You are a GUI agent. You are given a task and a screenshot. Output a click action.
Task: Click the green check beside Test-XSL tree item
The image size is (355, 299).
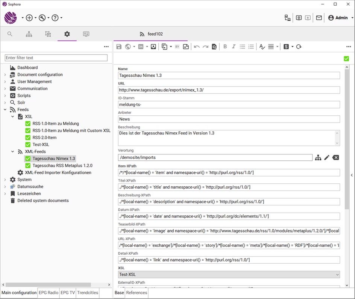(x=28, y=145)
